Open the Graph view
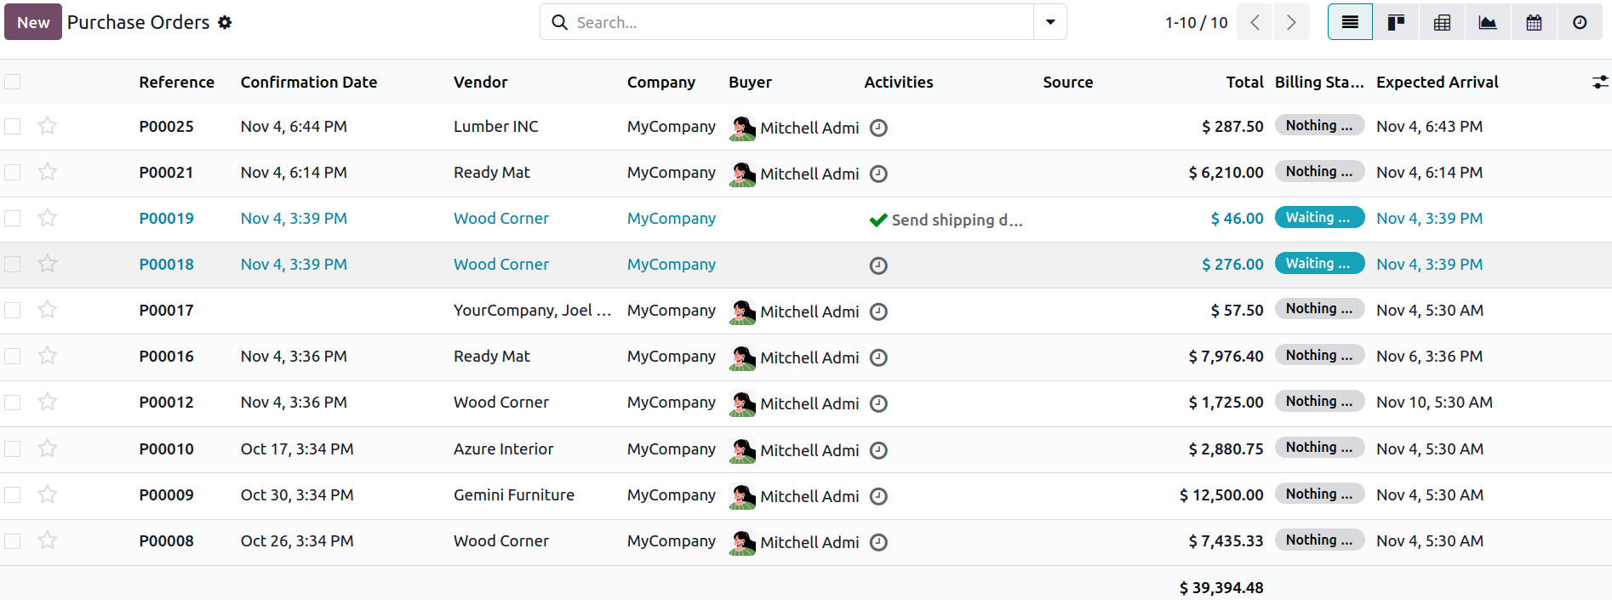1612x600 pixels. click(1488, 22)
